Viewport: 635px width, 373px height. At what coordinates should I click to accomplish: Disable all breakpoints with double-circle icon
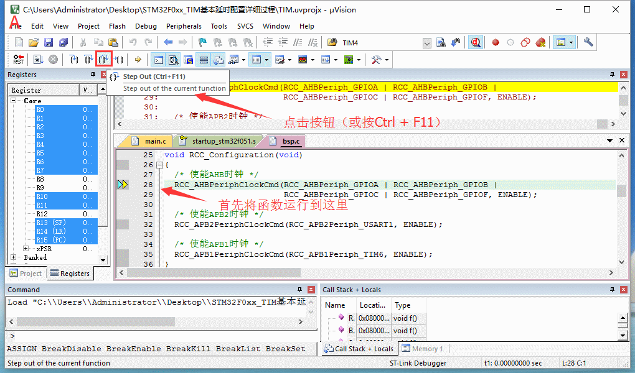click(x=525, y=42)
